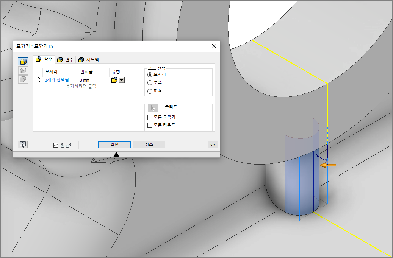Viewport: 393px width, 258px height.
Task: Select the 피쳐 radio button
Action: pos(150,91)
